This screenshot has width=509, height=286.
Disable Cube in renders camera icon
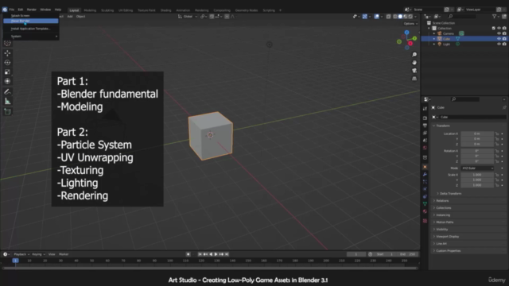point(504,39)
